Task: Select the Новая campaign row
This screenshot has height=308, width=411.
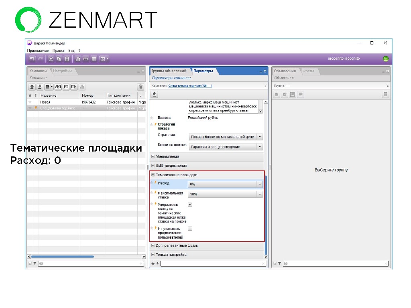Action: pos(86,102)
